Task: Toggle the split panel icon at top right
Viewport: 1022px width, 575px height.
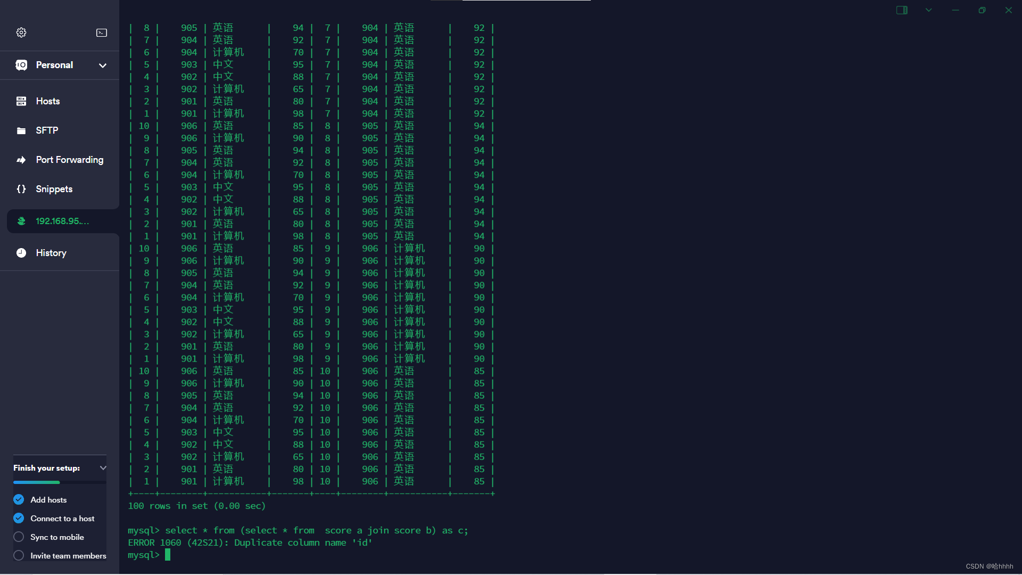Action: click(x=902, y=10)
